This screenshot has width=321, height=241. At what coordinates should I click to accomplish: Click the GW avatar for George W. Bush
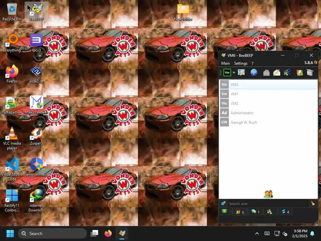coord(224,122)
